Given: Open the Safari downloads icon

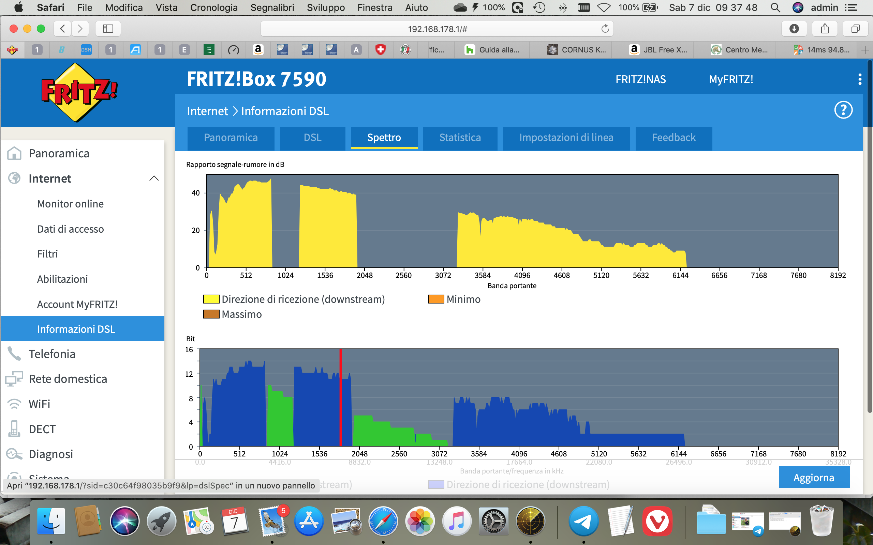Looking at the screenshot, I should (x=794, y=29).
